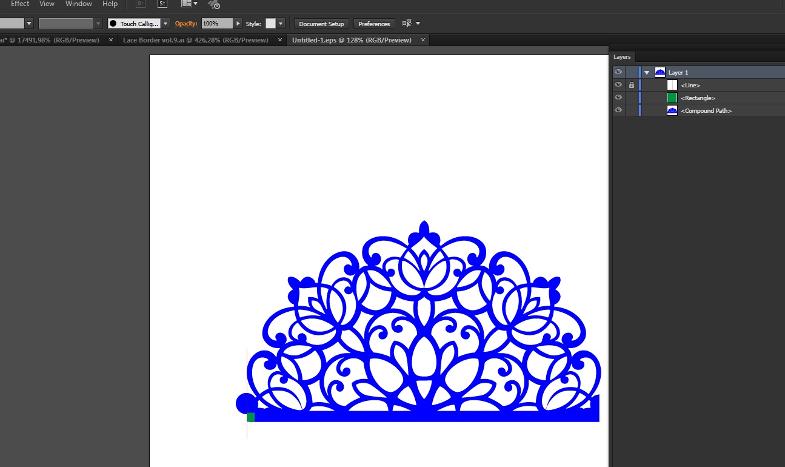Expand the graphic Style dropdown arrow
This screenshot has height=467, width=785.
click(281, 24)
